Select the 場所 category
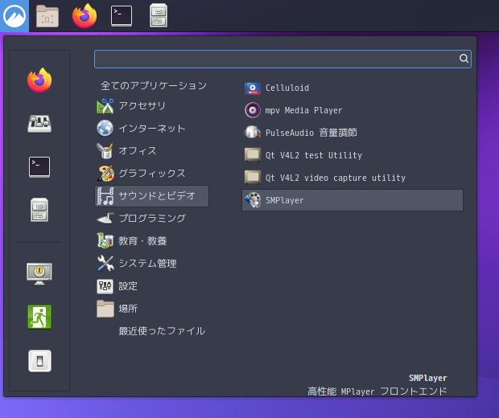 [152, 309]
